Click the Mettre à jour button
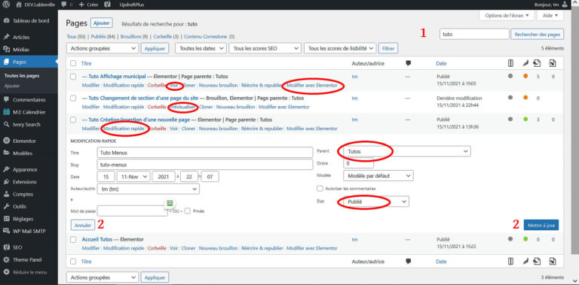The image size is (579, 285). [541, 225]
